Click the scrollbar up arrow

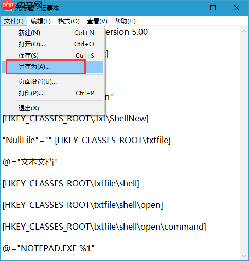244,31
